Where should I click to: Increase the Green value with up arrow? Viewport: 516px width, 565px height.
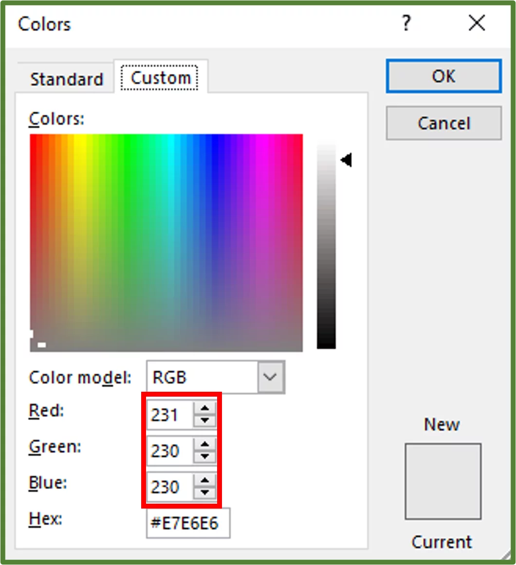pos(205,445)
